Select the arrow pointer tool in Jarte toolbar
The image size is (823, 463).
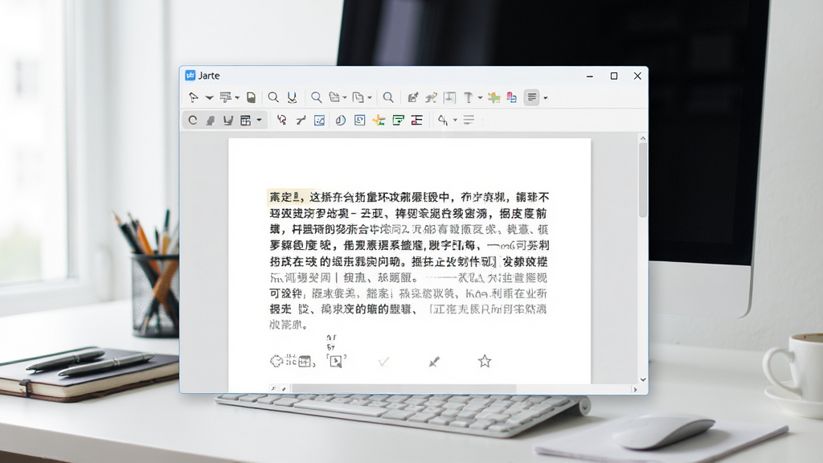[x=193, y=97]
